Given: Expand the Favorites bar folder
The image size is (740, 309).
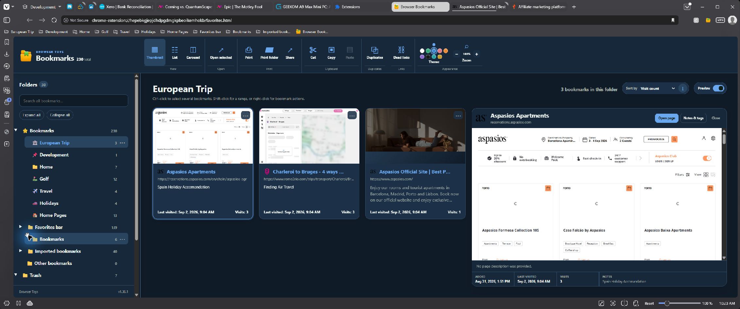Looking at the screenshot, I should pyautogui.click(x=20, y=227).
